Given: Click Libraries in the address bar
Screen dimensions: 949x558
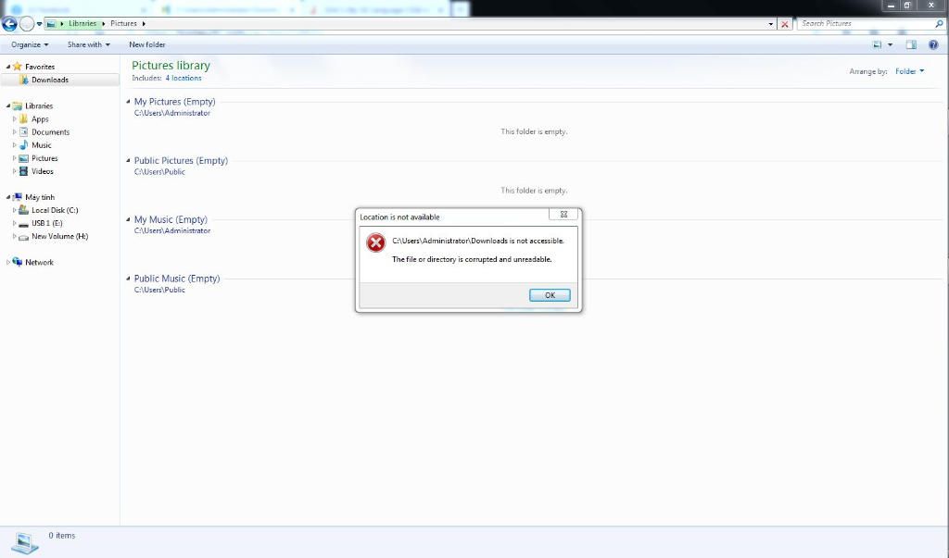Looking at the screenshot, I should [x=82, y=23].
